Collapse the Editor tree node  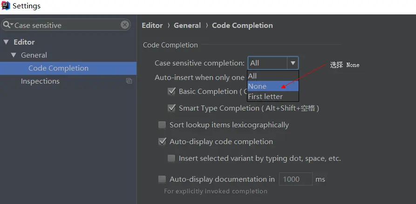pyautogui.click(x=6, y=42)
